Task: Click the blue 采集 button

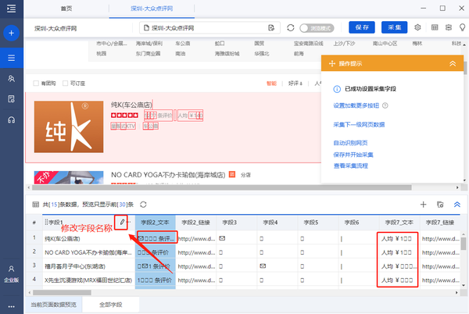Action: point(394,27)
